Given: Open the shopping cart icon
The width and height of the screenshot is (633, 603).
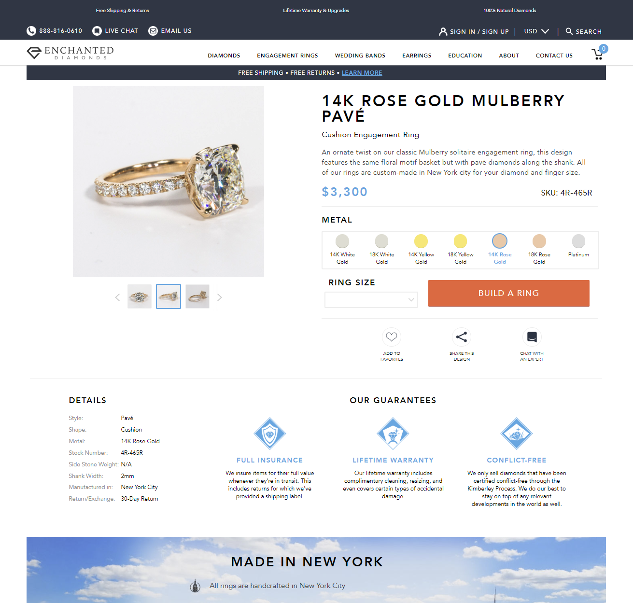Looking at the screenshot, I should pyautogui.click(x=598, y=54).
